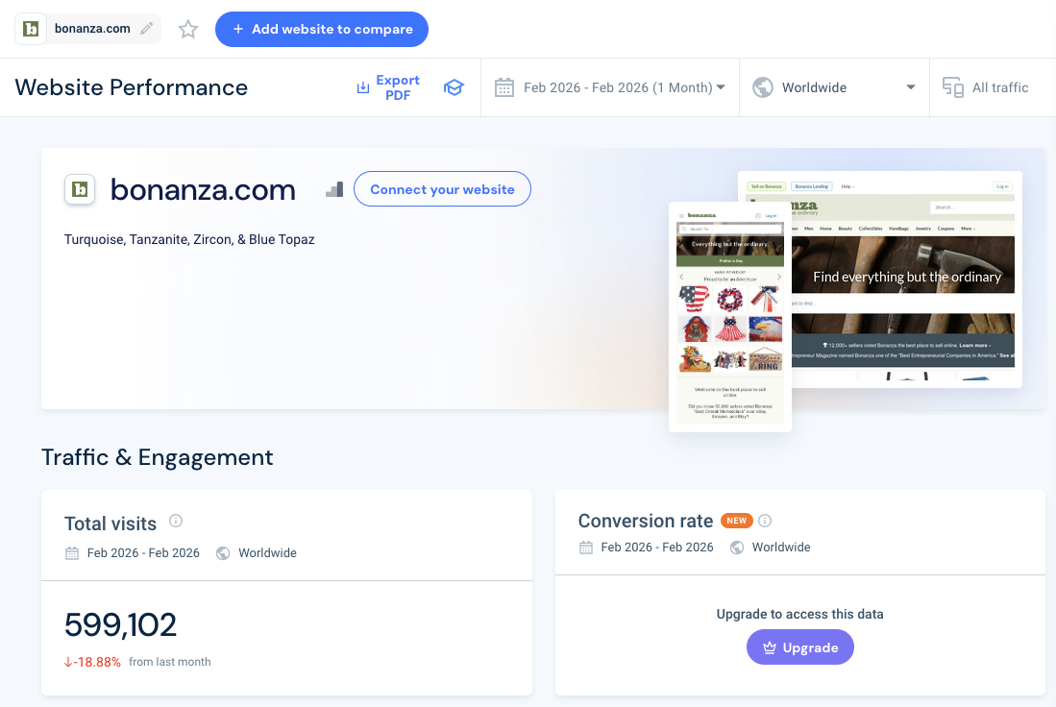Click the All traffic channels icon

[x=952, y=86]
